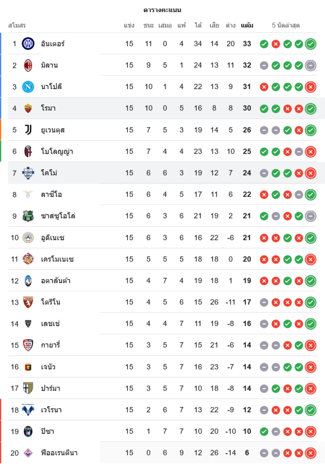The image size is (325, 469).
Task: Click the 5 นัดล่าสุด column header
Action: pyautogui.click(x=286, y=25)
